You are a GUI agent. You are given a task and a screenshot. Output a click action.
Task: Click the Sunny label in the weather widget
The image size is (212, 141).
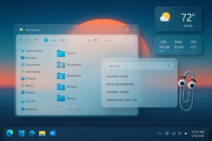tap(188, 26)
